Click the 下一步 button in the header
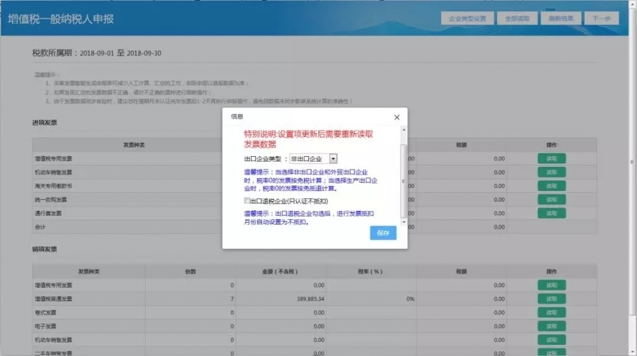This screenshot has width=637, height=356. tap(602, 18)
